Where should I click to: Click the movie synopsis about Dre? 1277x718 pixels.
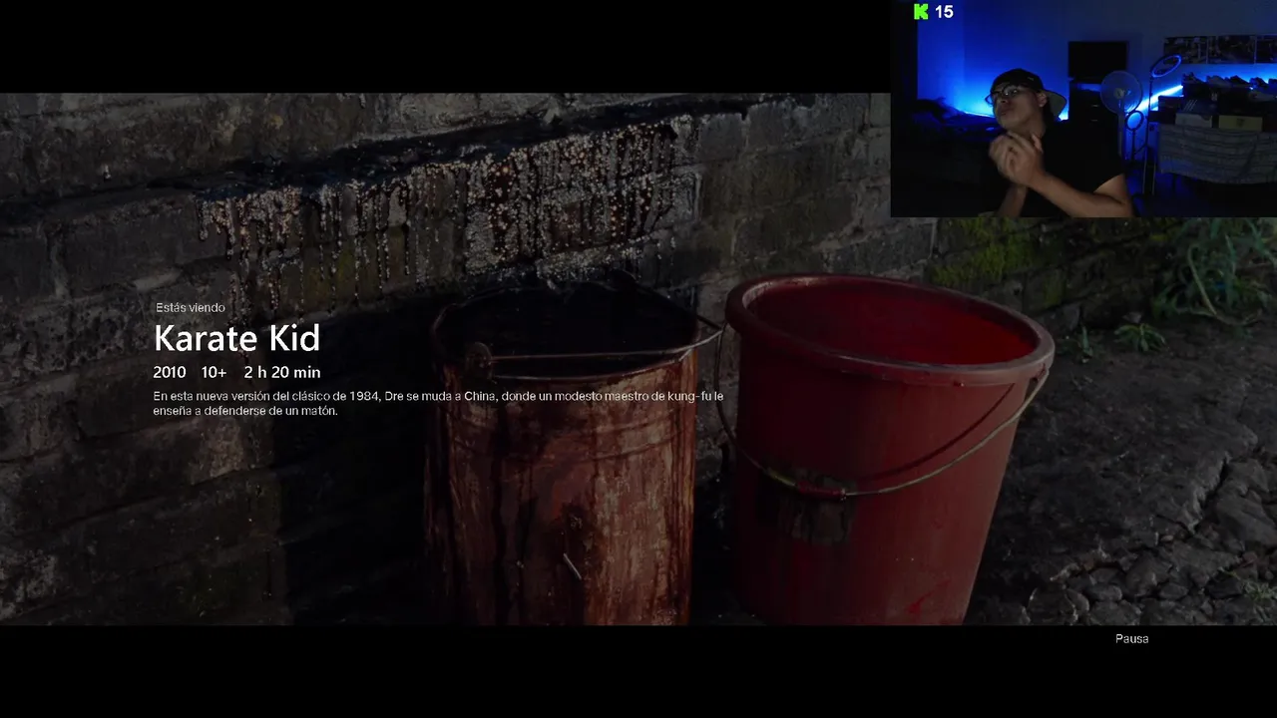coord(438,403)
